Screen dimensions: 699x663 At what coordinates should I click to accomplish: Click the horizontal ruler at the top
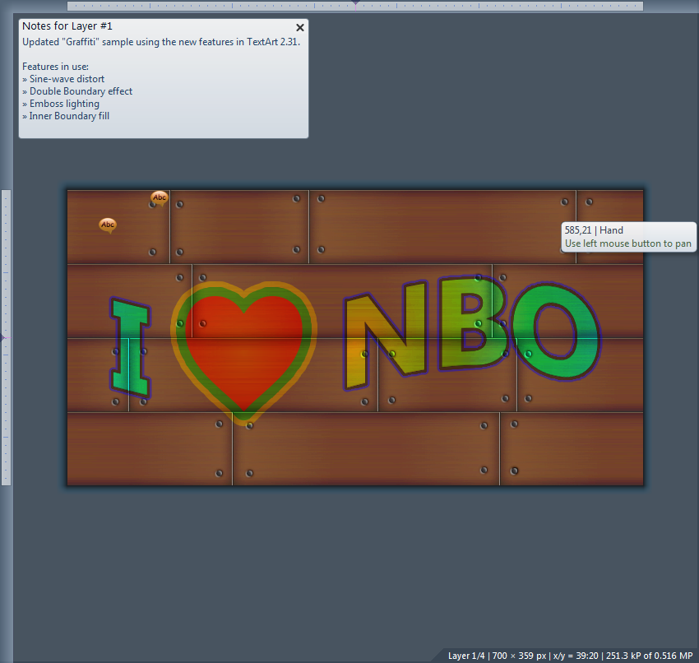point(355,6)
